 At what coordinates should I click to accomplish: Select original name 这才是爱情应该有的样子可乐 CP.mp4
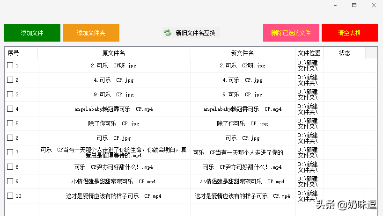[x=114, y=196]
